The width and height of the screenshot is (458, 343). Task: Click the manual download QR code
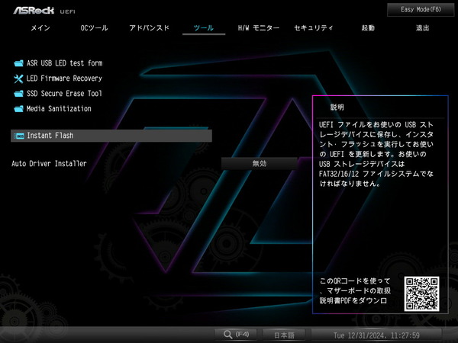[421, 294]
